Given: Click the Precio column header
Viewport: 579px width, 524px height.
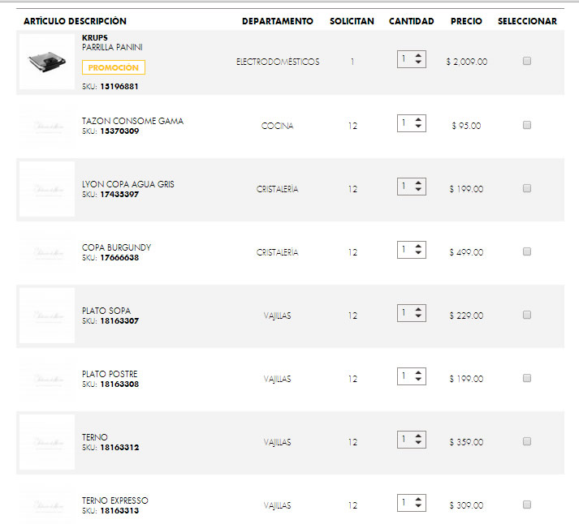Looking at the screenshot, I should coord(466,21).
